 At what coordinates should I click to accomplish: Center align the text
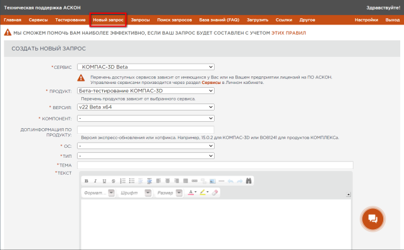point(167,181)
